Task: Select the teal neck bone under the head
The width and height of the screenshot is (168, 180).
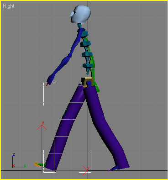Action: (x=80, y=26)
